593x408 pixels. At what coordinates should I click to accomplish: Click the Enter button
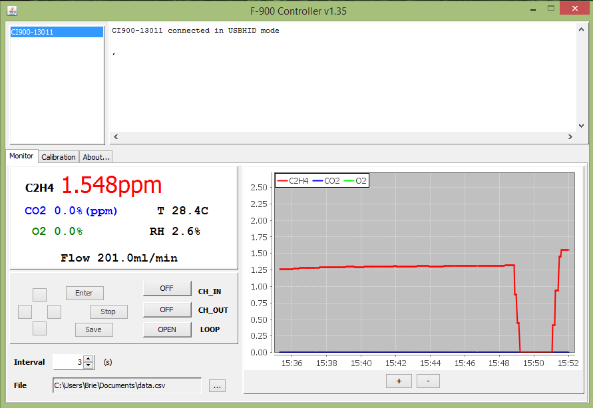(85, 293)
